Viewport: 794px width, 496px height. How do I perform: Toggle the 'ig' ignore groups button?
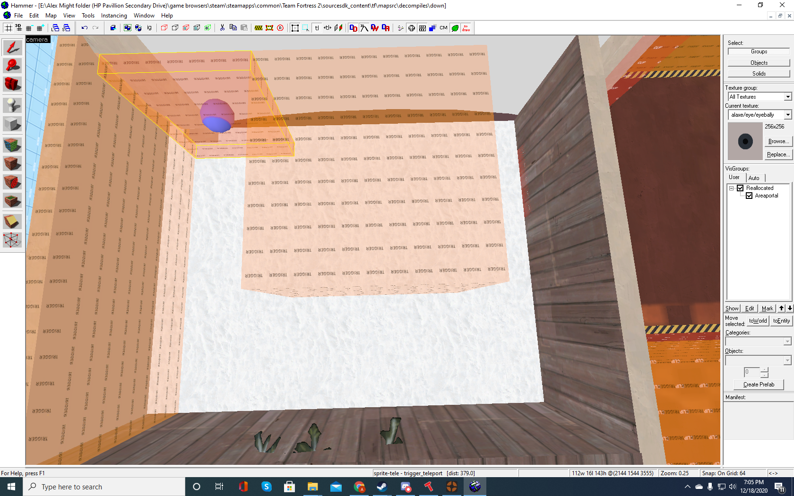click(x=149, y=28)
